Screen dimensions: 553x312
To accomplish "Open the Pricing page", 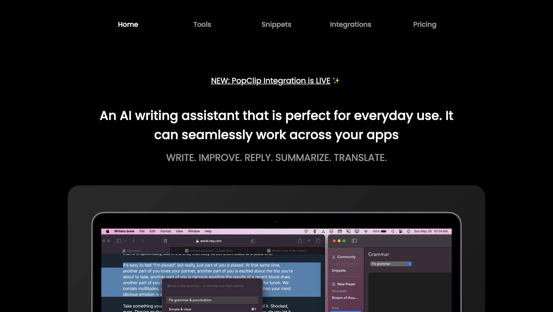I will pos(425,24).
